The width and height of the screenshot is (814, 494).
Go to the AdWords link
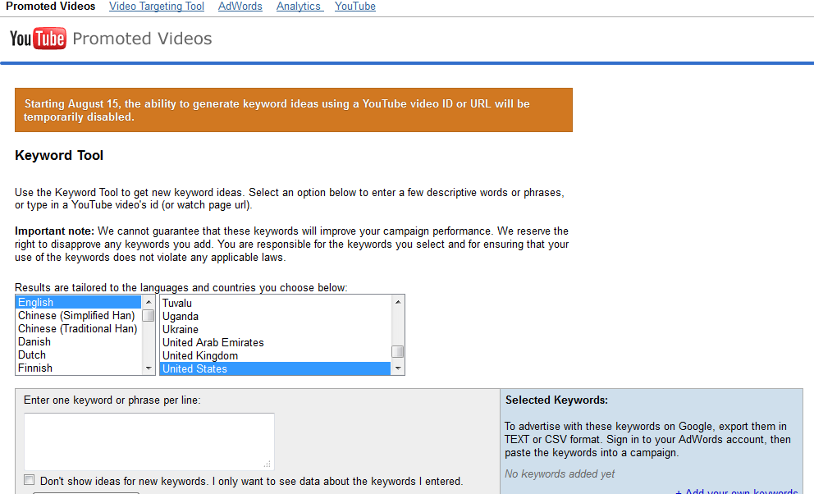[240, 7]
